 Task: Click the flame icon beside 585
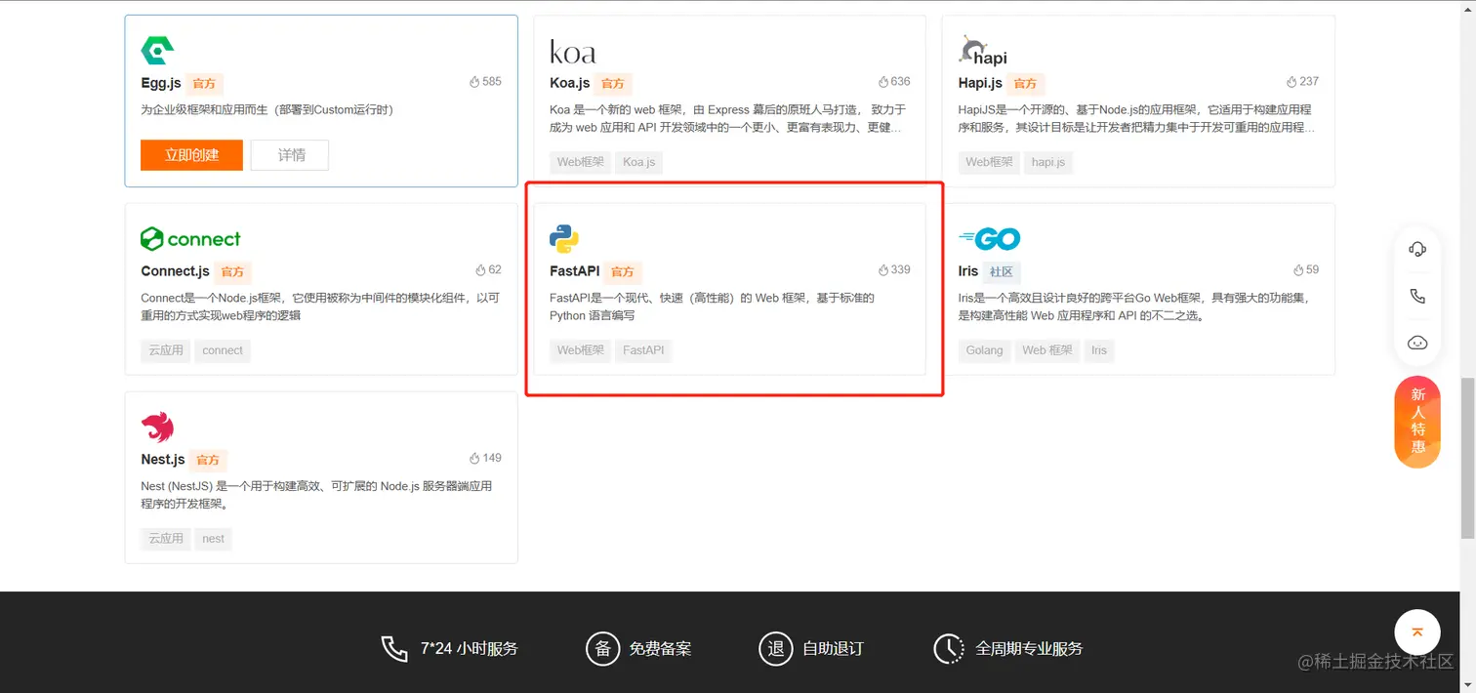pos(474,82)
